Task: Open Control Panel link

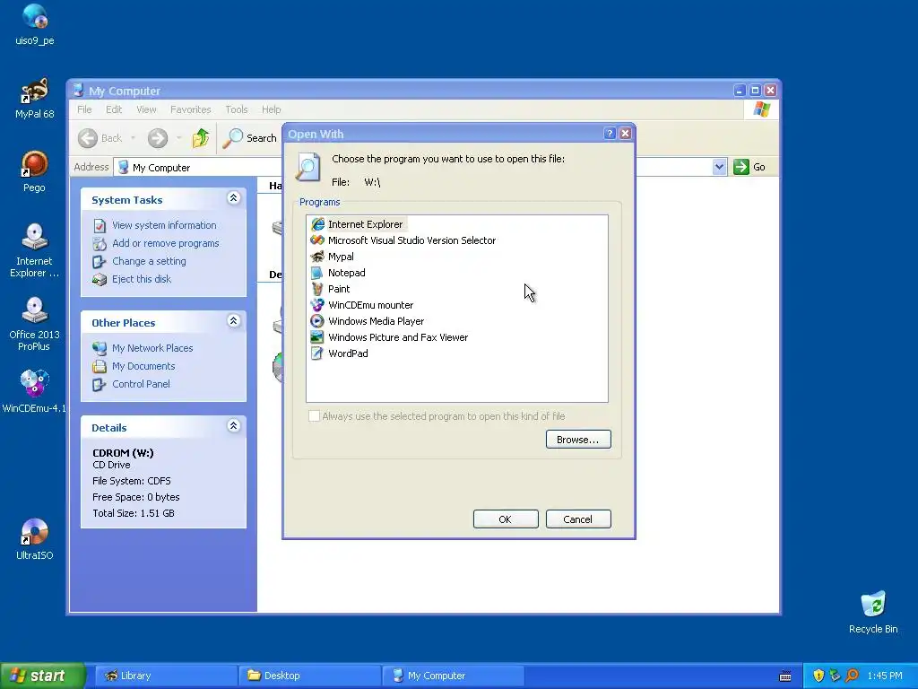Action: point(141,384)
